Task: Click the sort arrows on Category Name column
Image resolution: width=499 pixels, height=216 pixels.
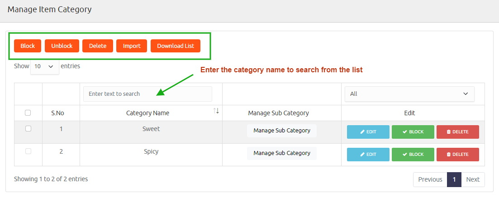Action: pyautogui.click(x=216, y=111)
